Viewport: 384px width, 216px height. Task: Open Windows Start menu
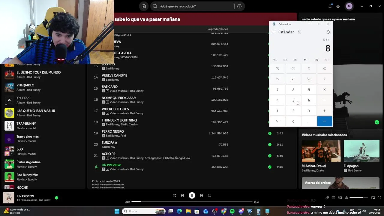point(117,211)
